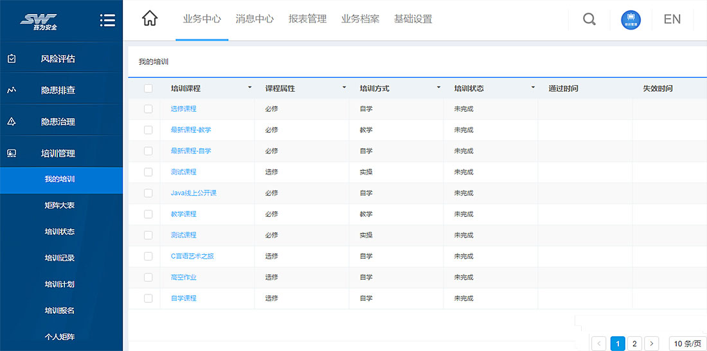
Task: Switch to the 消息中心 tab
Action: [x=255, y=19]
